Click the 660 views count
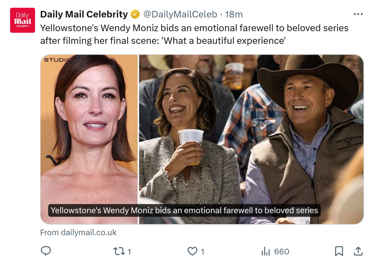Viewport: 374px width, 265px height. point(282,252)
